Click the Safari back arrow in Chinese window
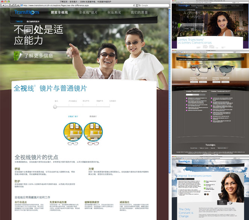The image size is (249, 220). (3, 5)
